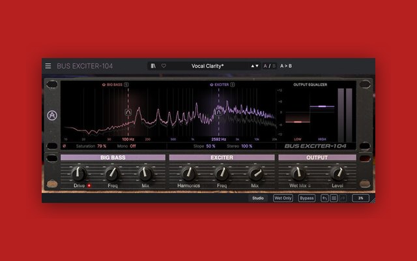Enable the Wet Only button
The height and width of the screenshot is (261, 417).
point(283,198)
